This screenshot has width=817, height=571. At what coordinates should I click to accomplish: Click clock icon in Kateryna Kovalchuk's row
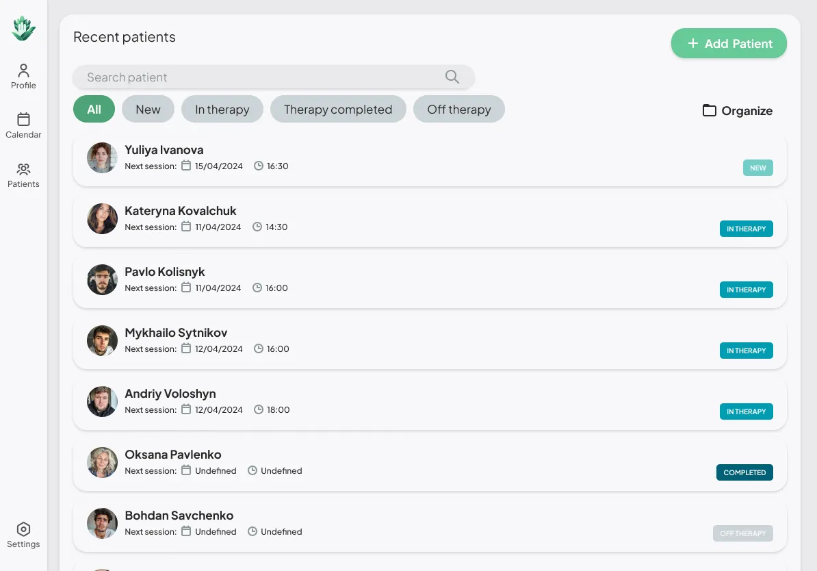click(x=257, y=227)
